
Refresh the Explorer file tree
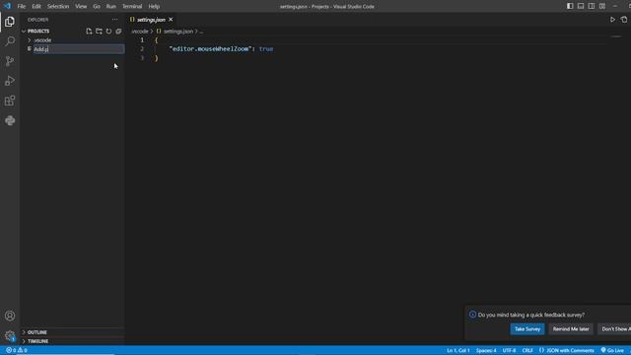[x=108, y=31]
